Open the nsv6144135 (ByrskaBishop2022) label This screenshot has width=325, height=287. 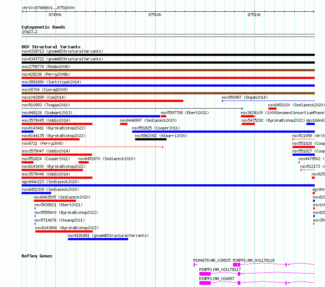point(54,136)
